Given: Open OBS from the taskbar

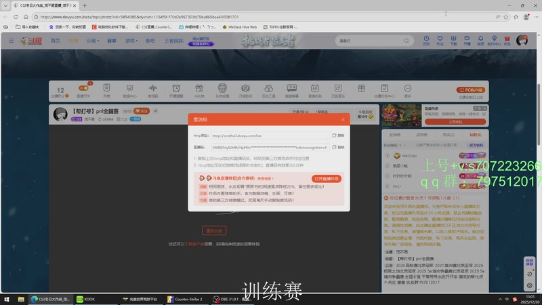Looking at the screenshot, I should pyautogui.click(x=232, y=300).
